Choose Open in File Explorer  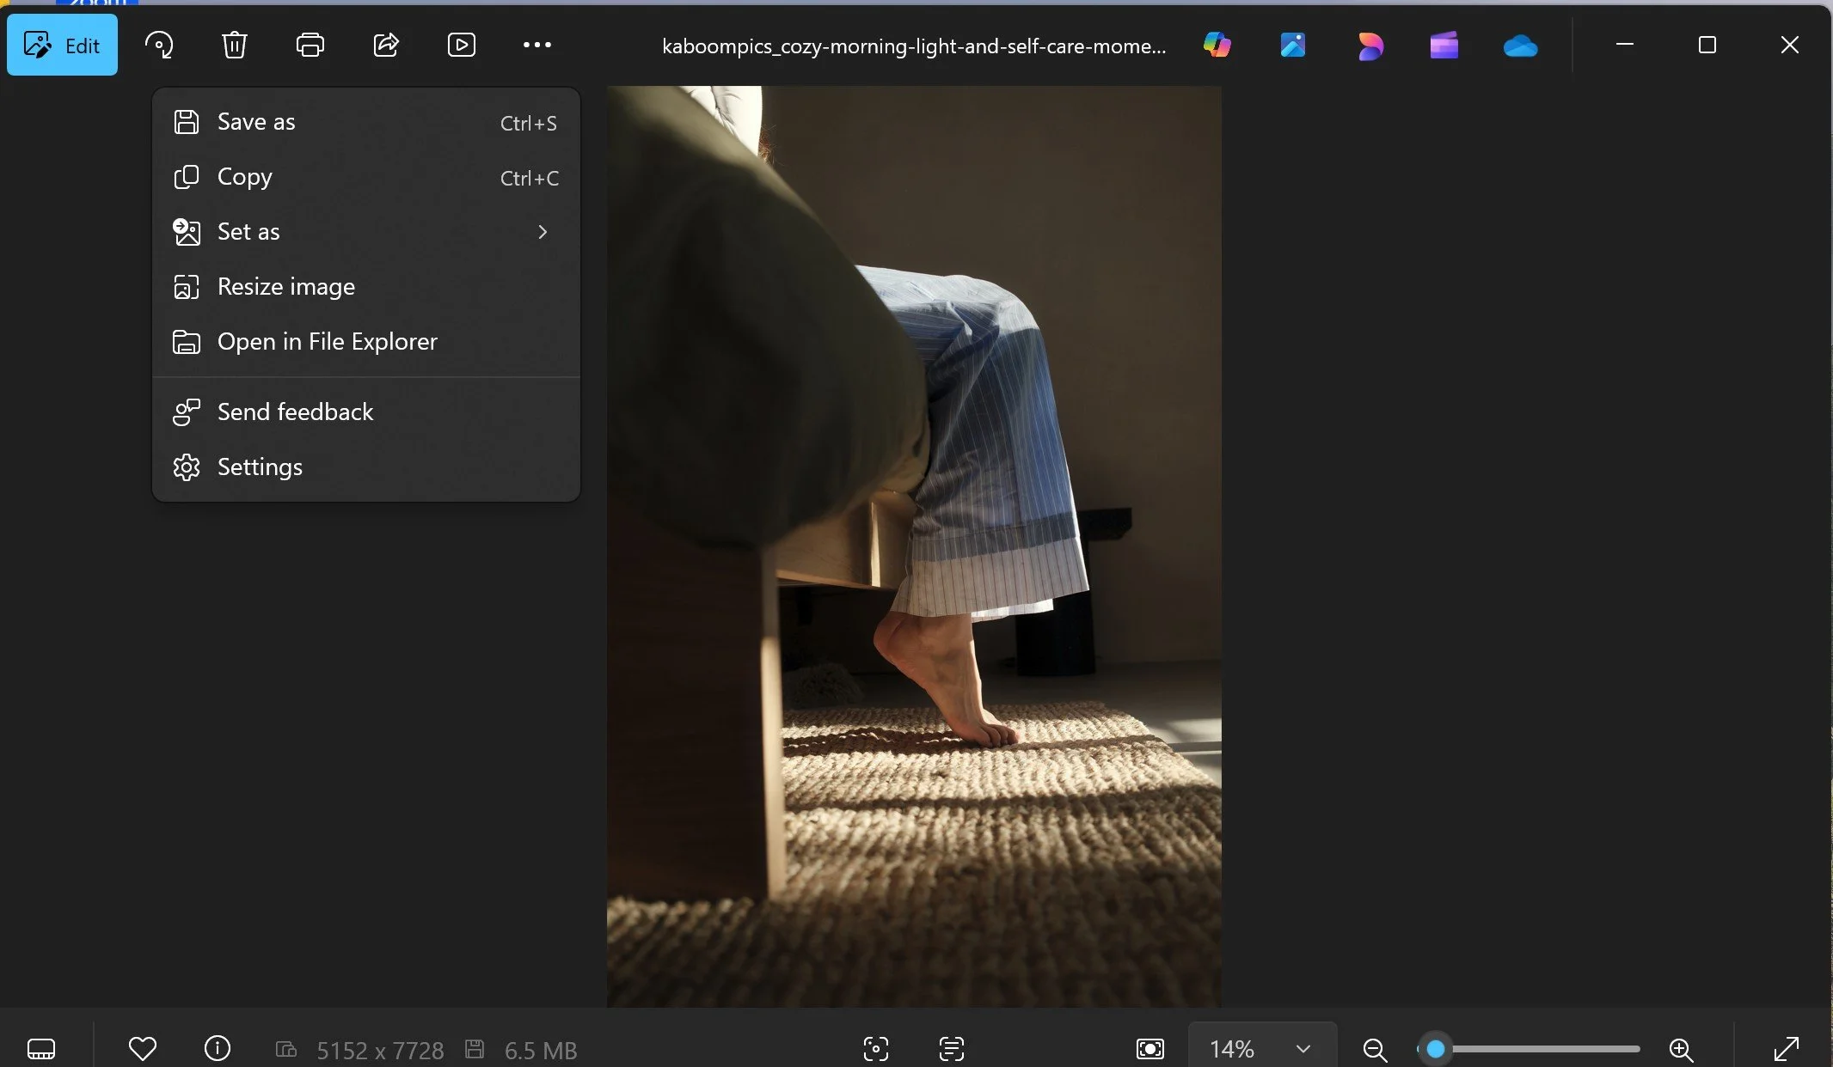(327, 342)
